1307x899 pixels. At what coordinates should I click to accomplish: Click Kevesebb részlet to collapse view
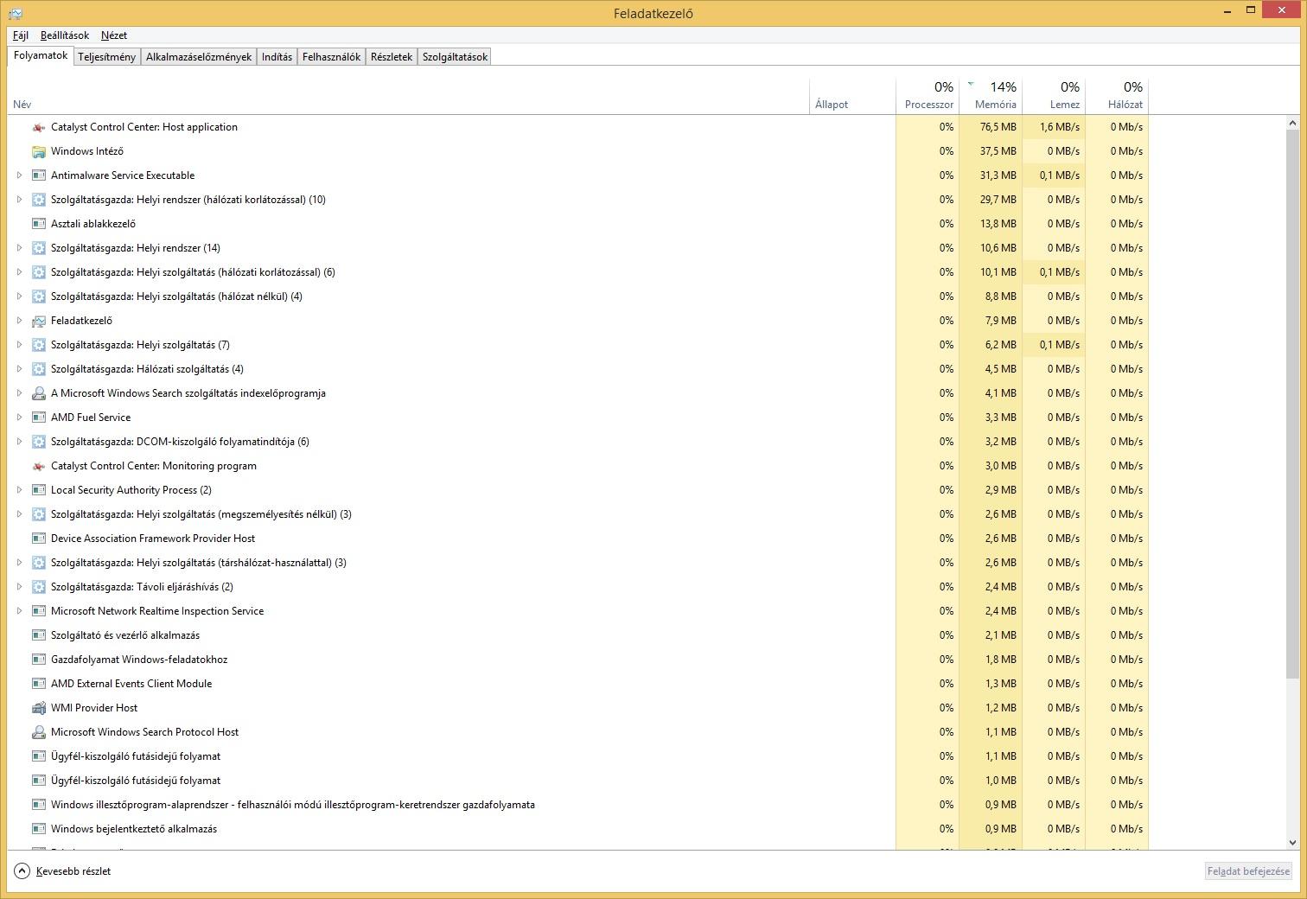coord(73,871)
